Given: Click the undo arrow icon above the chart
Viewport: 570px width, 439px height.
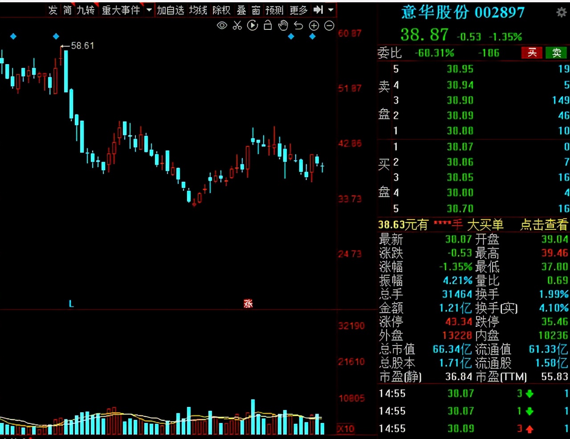Looking at the screenshot, I should pyautogui.click(x=298, y=25).
